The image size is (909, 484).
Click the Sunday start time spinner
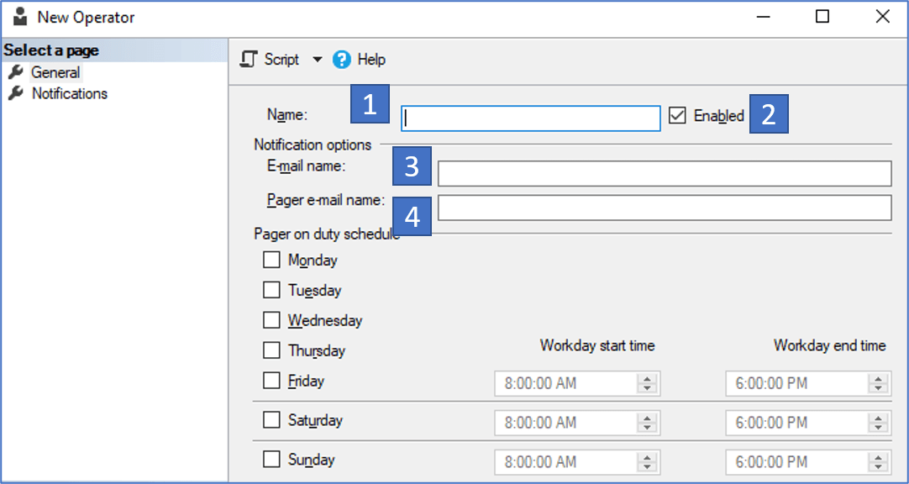point(648,462)
